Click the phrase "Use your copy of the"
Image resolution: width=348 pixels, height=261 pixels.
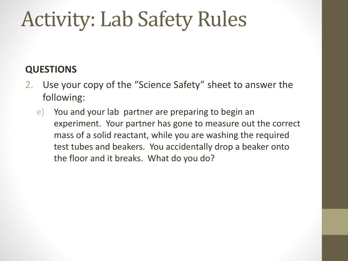(87, 85)
